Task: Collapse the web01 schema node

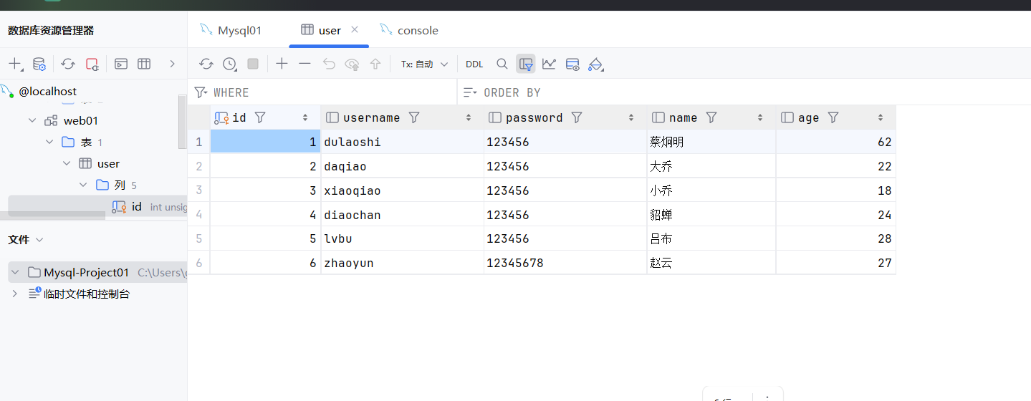Action: click(32, 120)
